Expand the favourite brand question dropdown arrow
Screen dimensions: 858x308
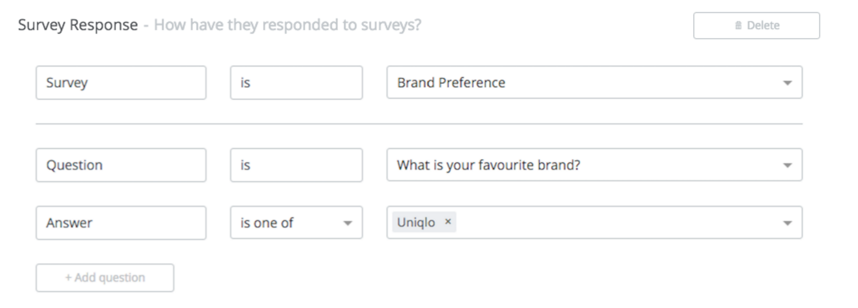pos(787,165)
